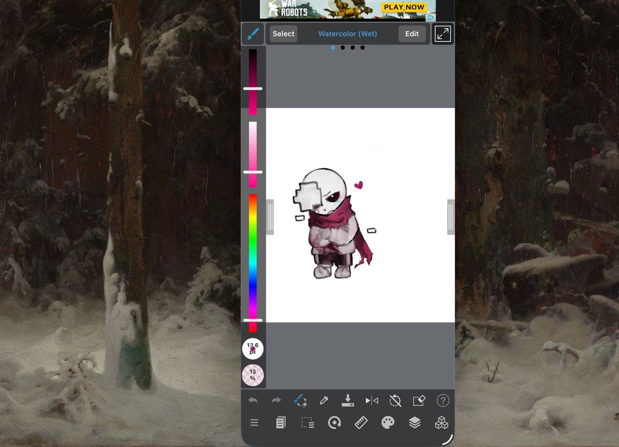Select the brush tool icon

pyautogui.click(x=253, y=34)
